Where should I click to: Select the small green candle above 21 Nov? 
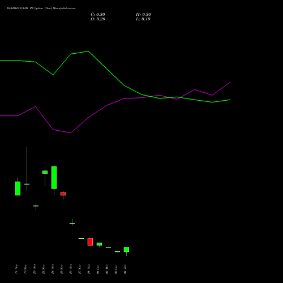point(45,172)
